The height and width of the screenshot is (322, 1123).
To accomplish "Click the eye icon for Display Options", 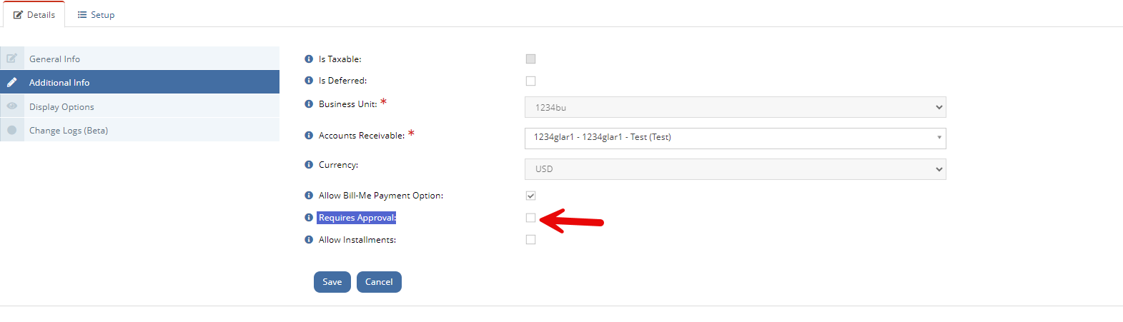I will (12, 106).
